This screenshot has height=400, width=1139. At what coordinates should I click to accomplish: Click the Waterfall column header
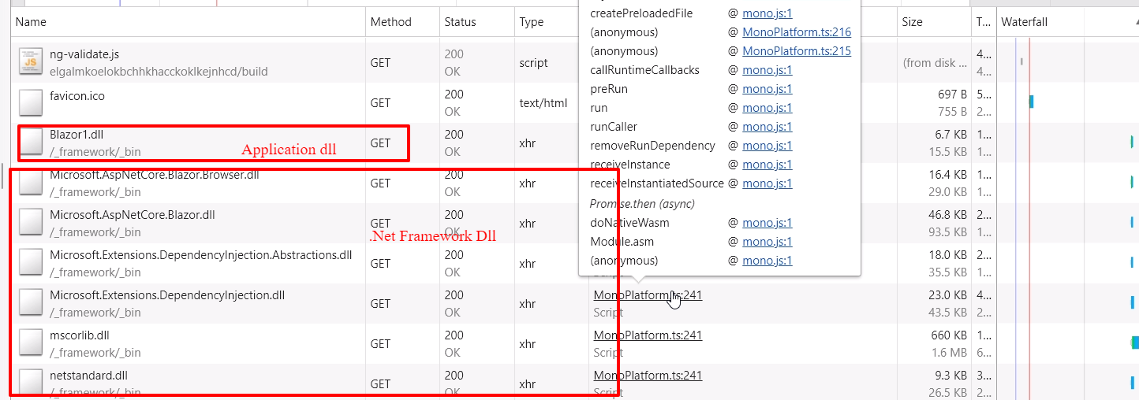[1024, 22]
